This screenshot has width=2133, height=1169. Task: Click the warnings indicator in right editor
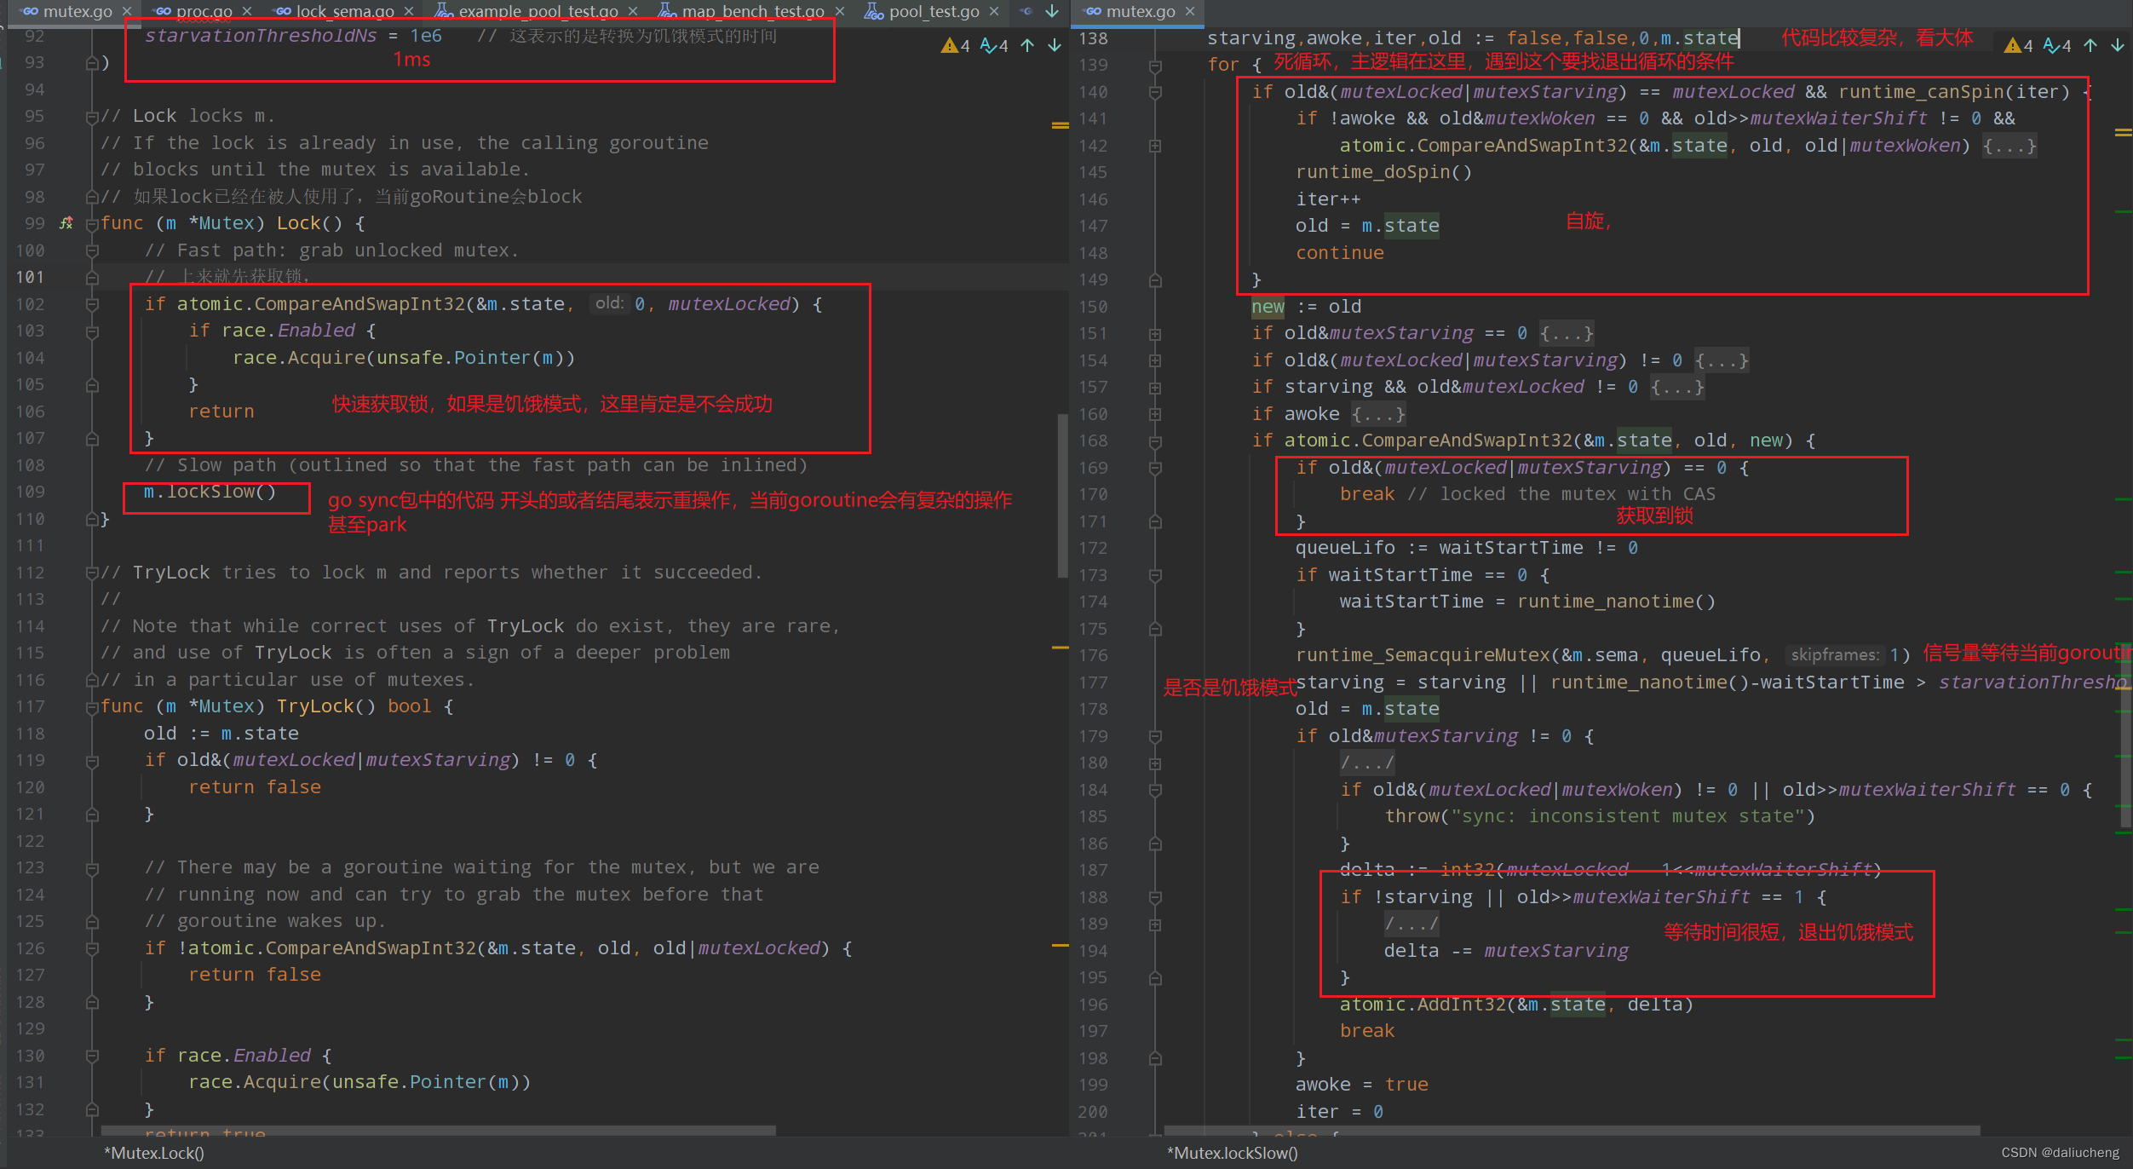point(2019,45)
